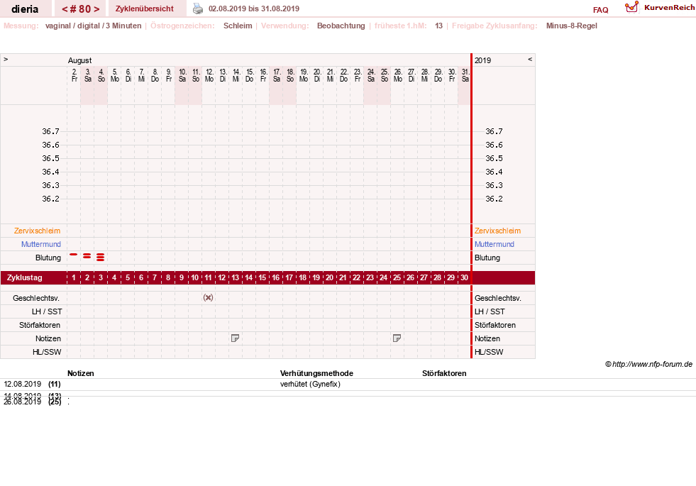Click Notizen table column header
The height and width of the screenshot is (486, 696).
click(x=81, y=373)
